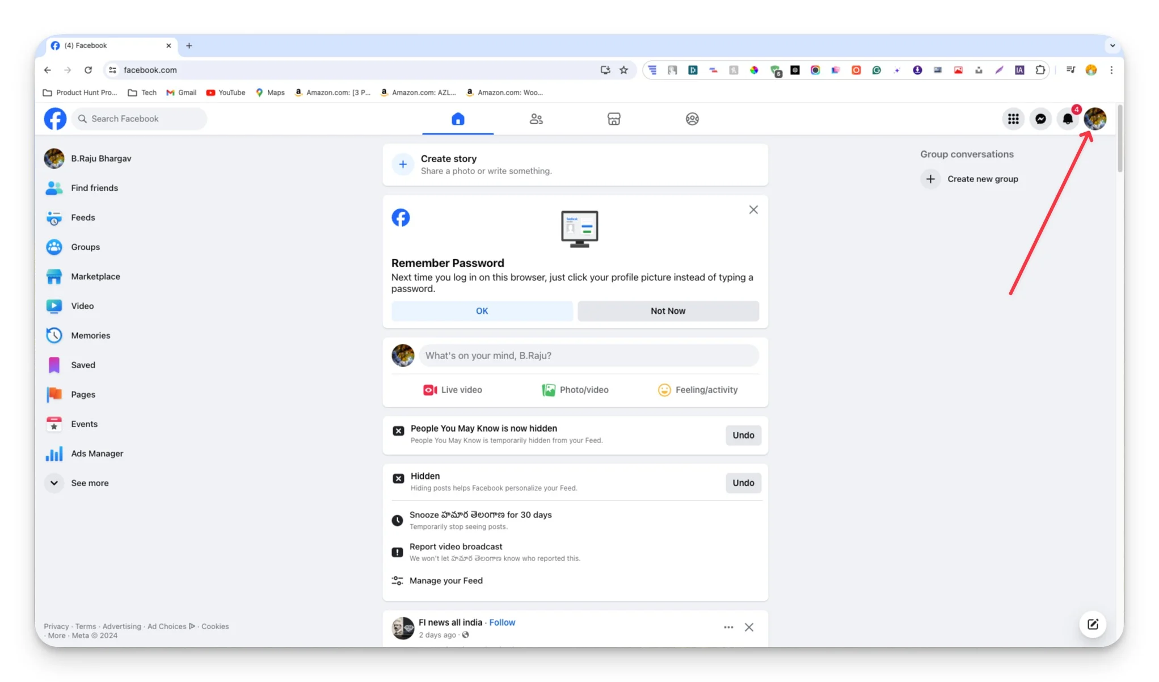This screenshot has height=682, width=1159.
Task: Click the Facebook home icon
Action: (x=457, y=119)
